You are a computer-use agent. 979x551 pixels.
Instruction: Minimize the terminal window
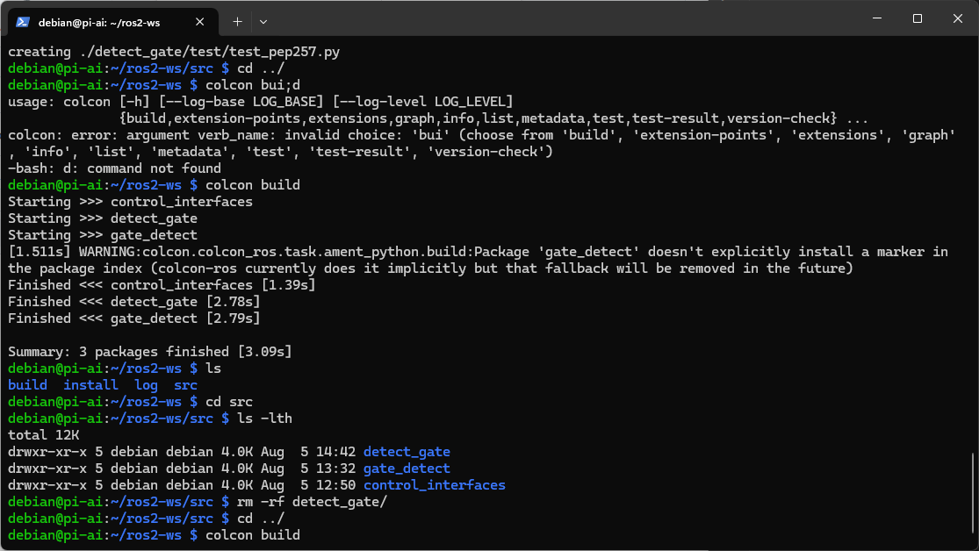pos(876,18)
